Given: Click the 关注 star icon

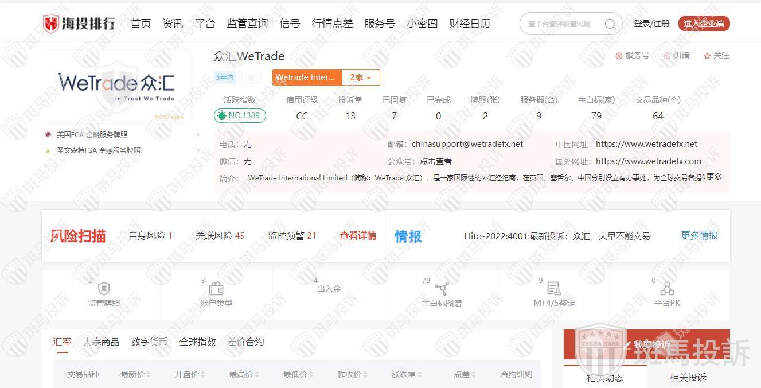Looking at the screenshot, I should point(708,56).
